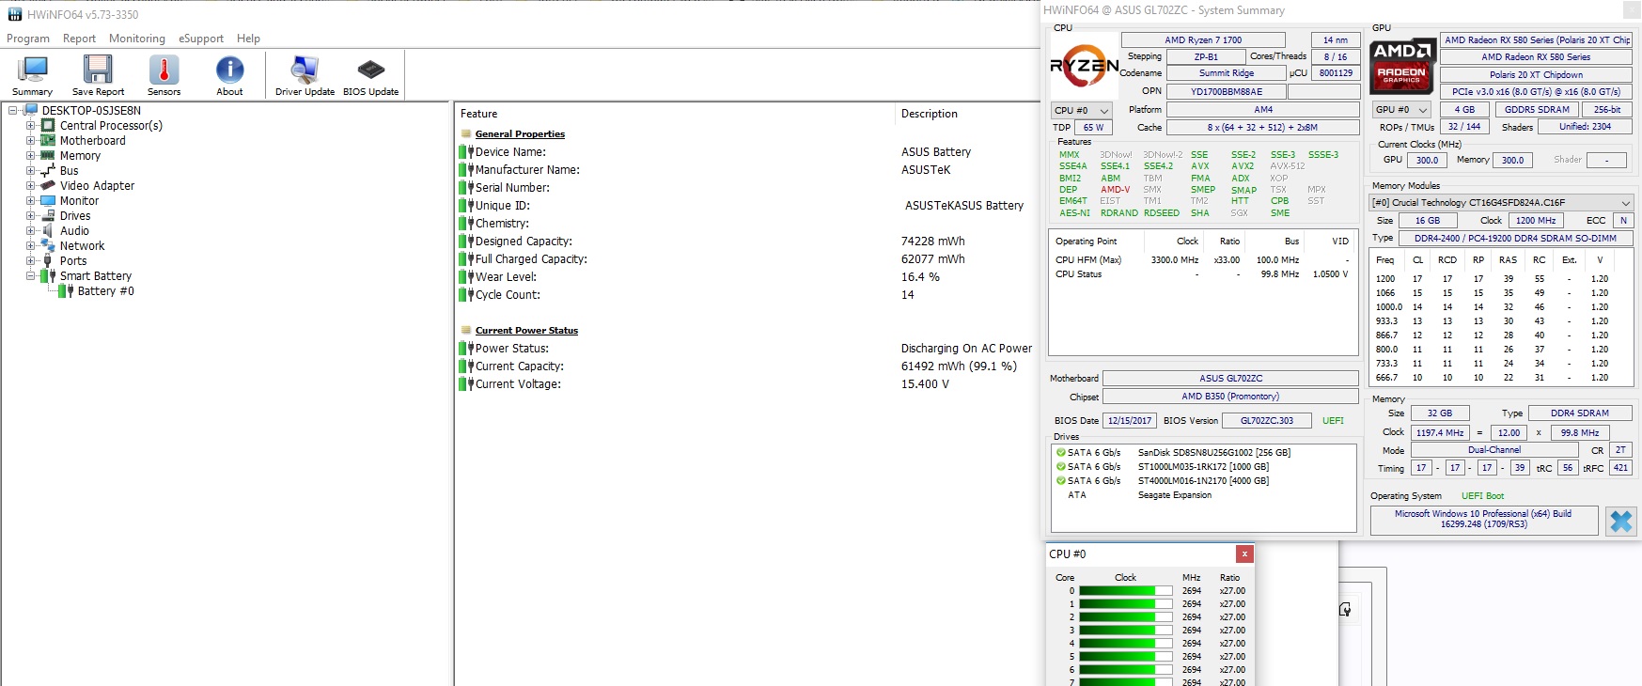The image size is (1642, 686).
Task: Select the Video Adapter tree icon
Action: [48, 185]
